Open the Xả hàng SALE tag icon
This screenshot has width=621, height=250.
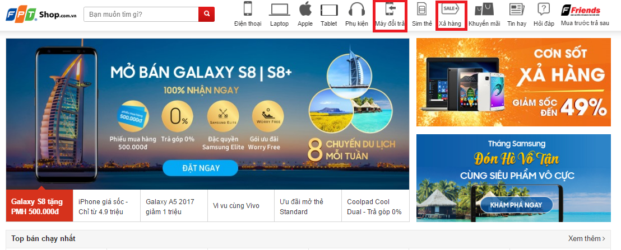coord(450,9)
